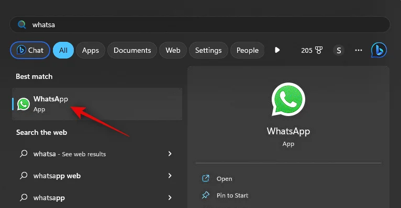Click the Open external-link icon
401x208 pixels.
pyautogui.click(x=206, y=178)
